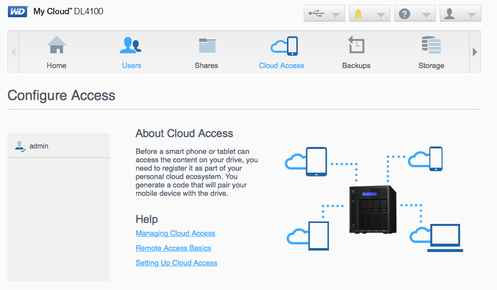The image size is (497, 290).
Task: Click the NAS drive illustration
Action: tap(372, 210)
